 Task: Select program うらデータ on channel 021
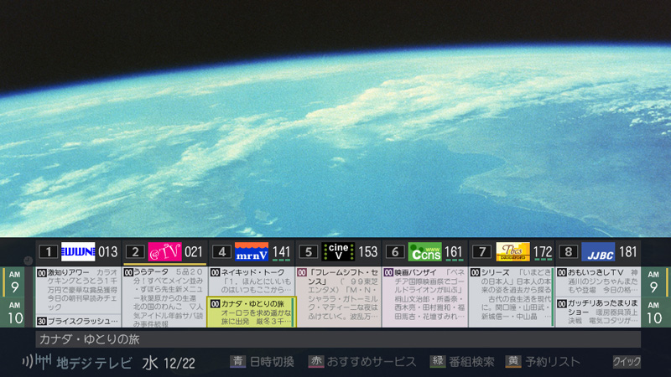pyautogui.click(x=164, y=297)
